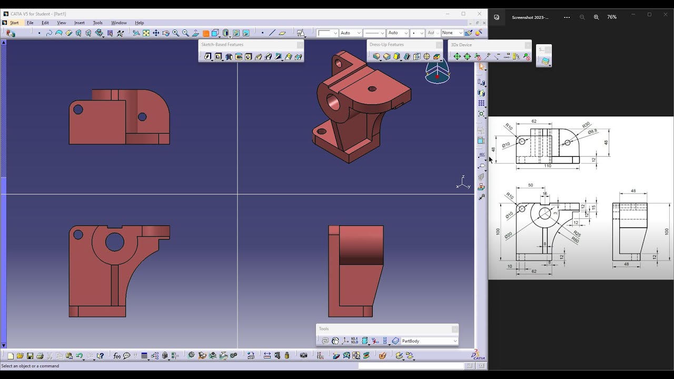The width and height of the screenshot is (674, 379).
Task: Click the Print icon
Action: (x=40, y=356)
